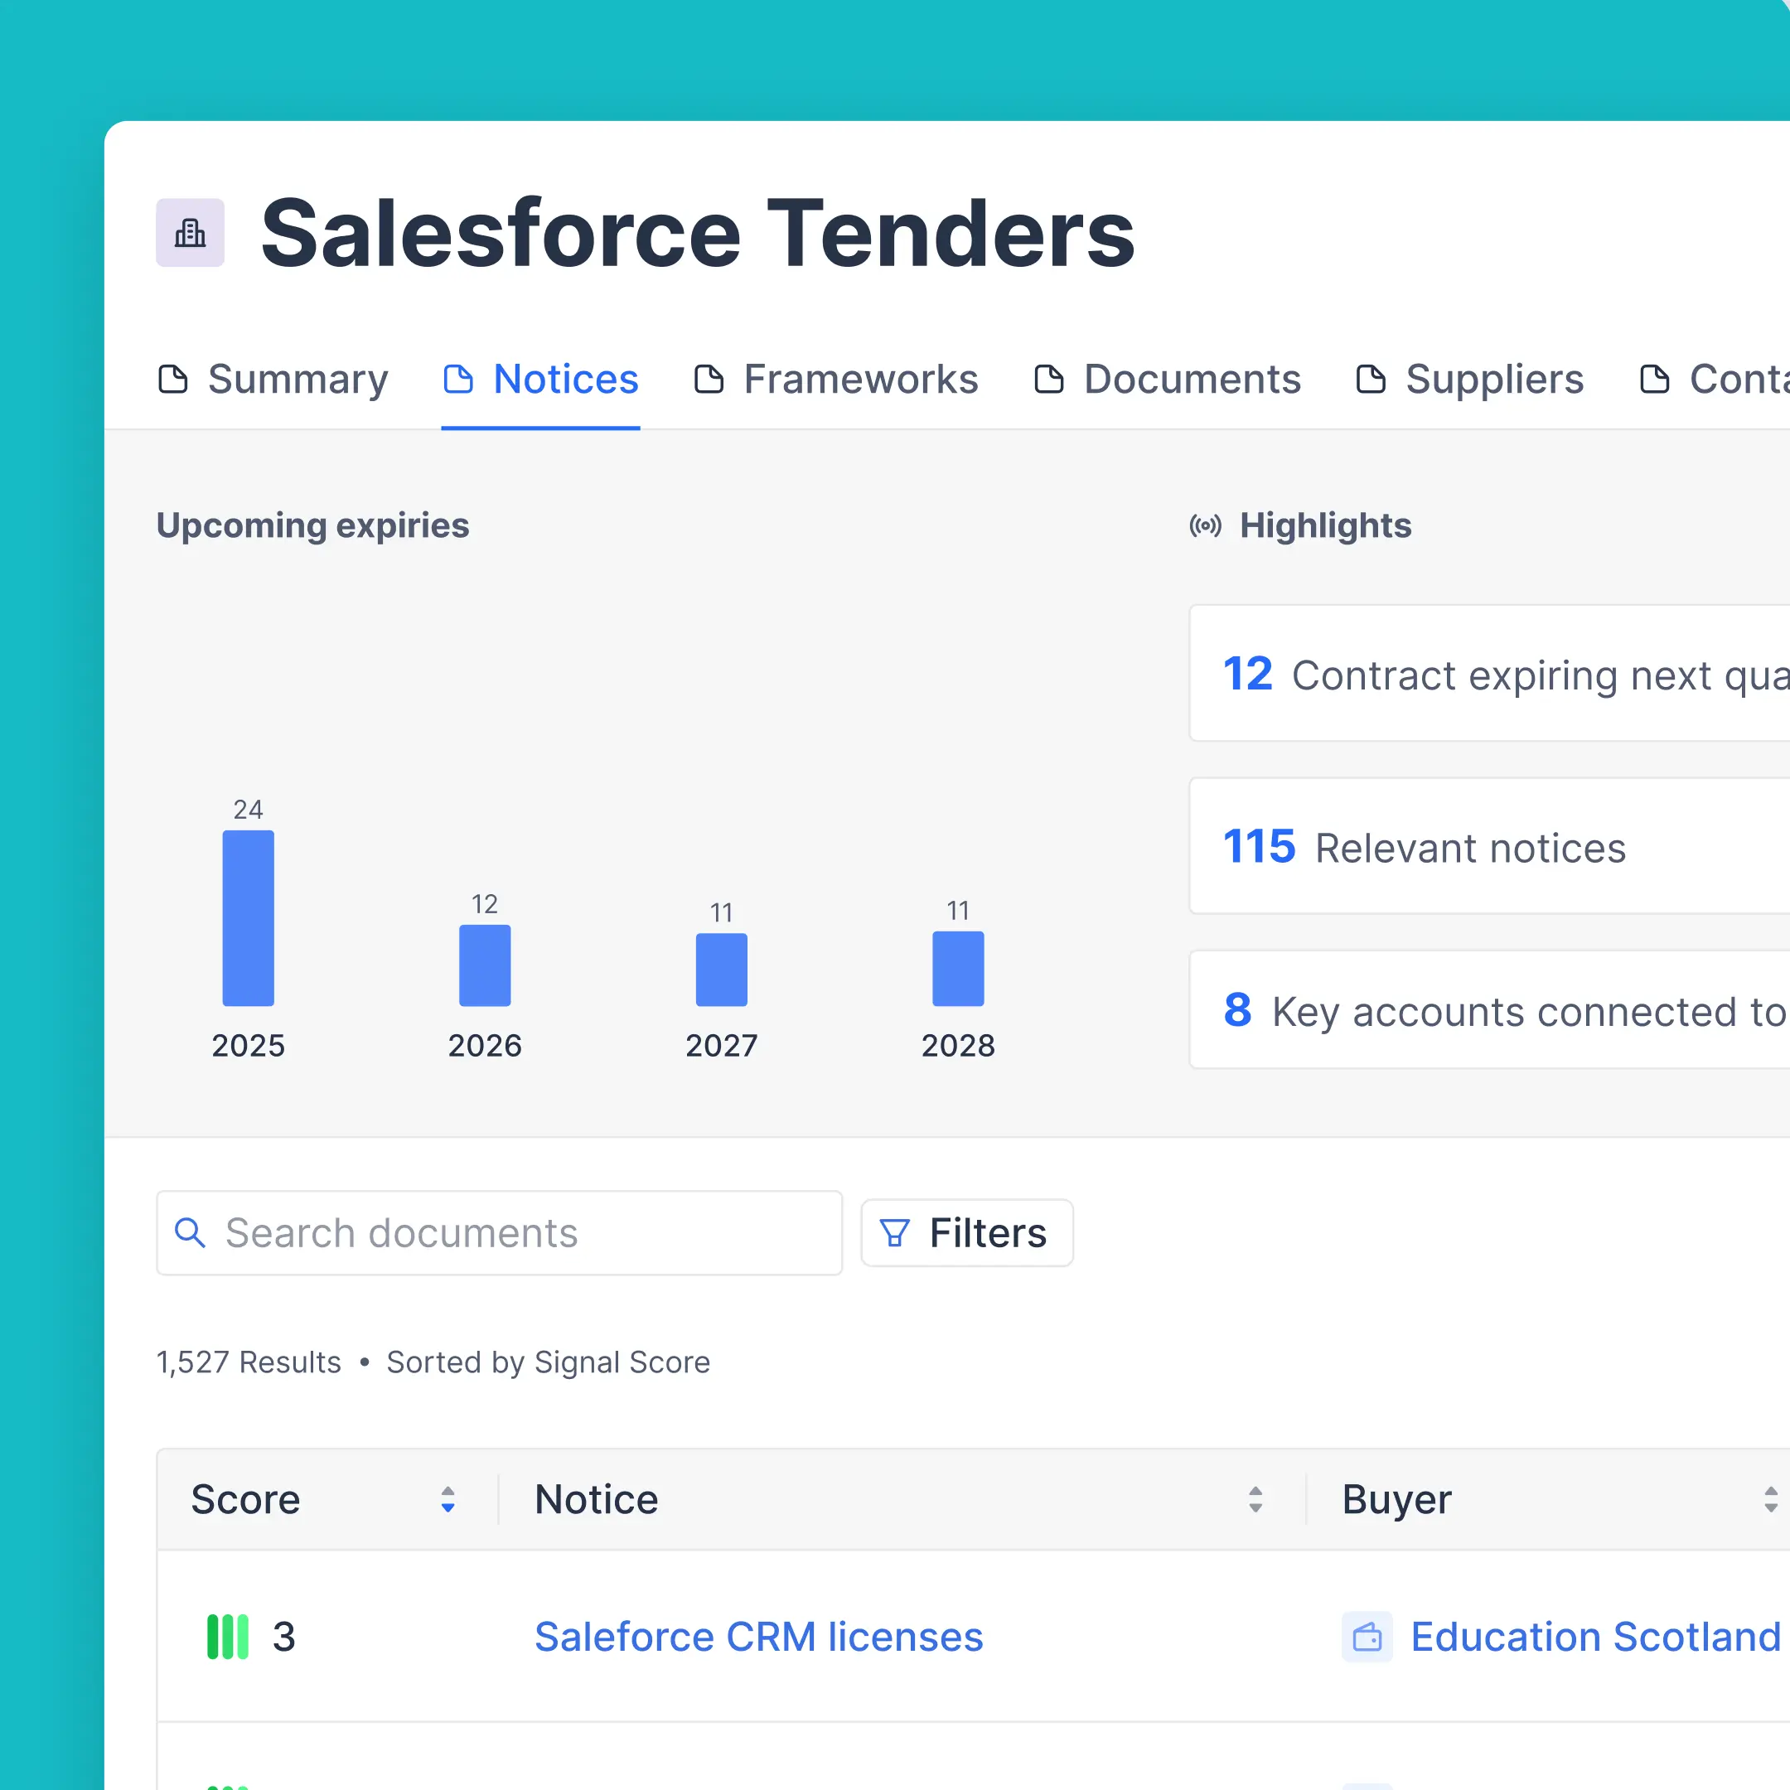Click the Frameworks tab page icon

709,379
